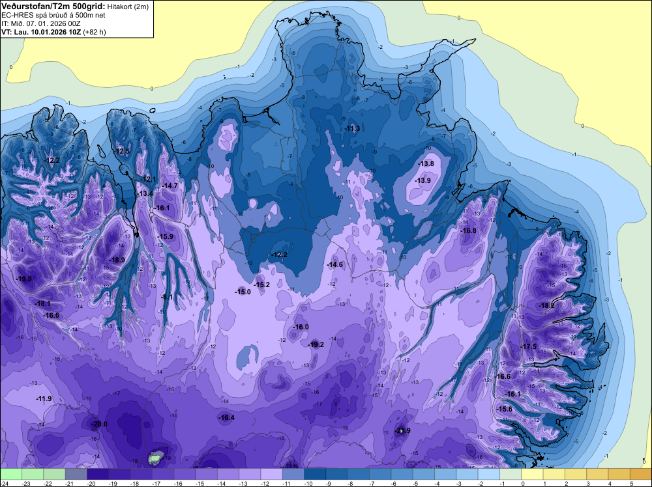Select the -13.8 temperature label

tap(426, 163)
